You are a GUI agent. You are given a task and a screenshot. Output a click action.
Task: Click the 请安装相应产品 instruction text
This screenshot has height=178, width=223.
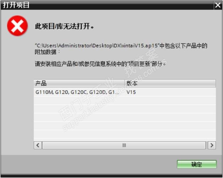[x=100, y=64]
